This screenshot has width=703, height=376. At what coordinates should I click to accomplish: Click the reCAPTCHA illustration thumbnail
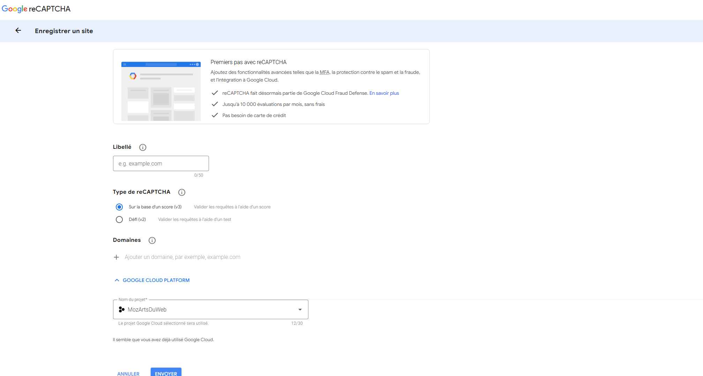click(x=161, y=91)
